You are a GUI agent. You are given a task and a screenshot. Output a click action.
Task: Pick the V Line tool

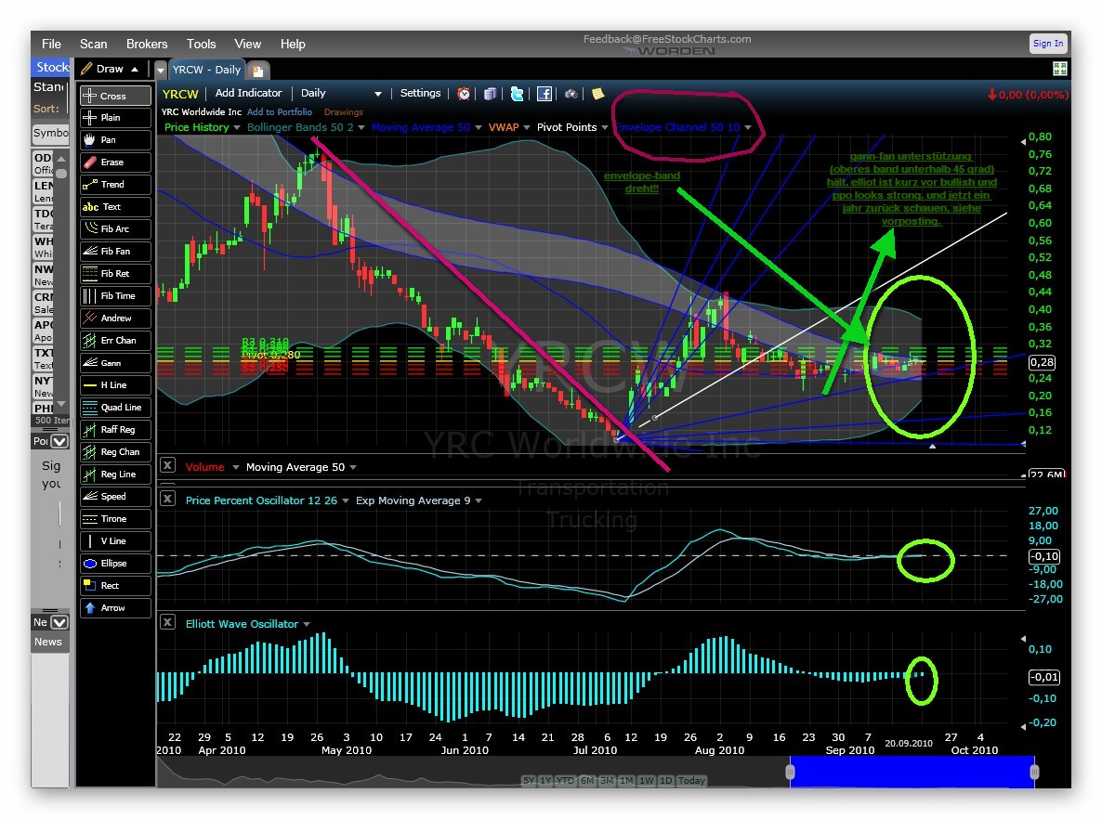click(x=115, y=540)
